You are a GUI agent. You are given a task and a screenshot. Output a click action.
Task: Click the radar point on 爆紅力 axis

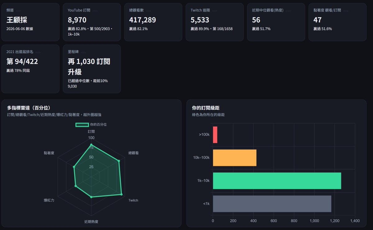[76, 186]
